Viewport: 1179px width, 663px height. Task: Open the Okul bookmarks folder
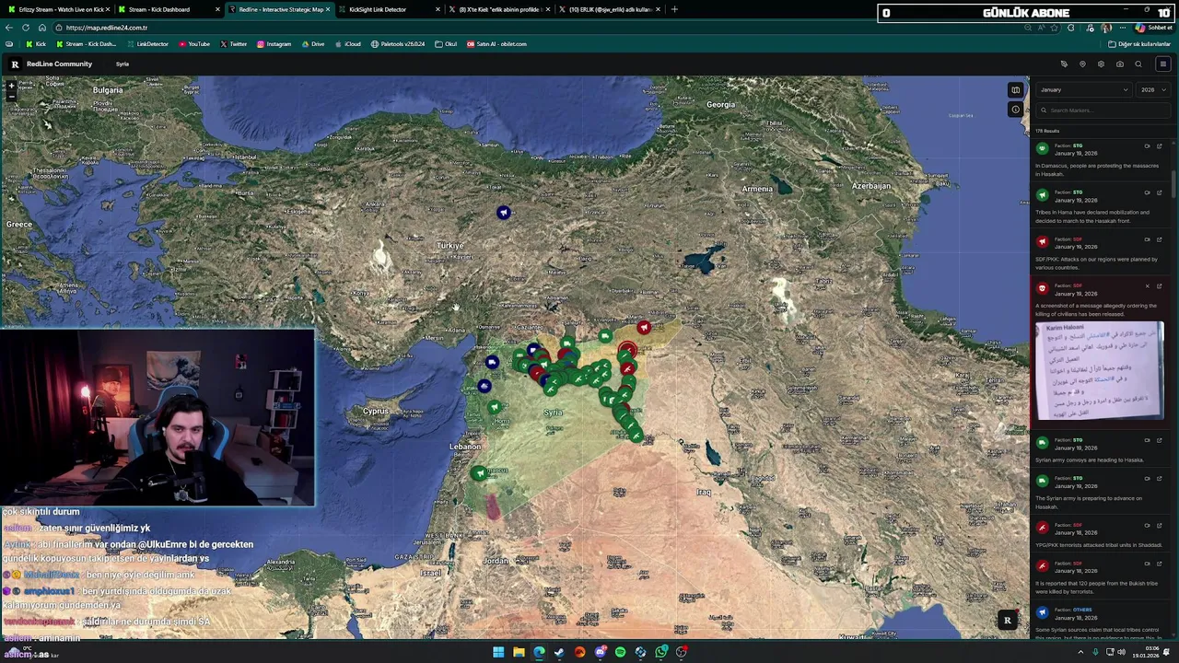coord(446,44)
